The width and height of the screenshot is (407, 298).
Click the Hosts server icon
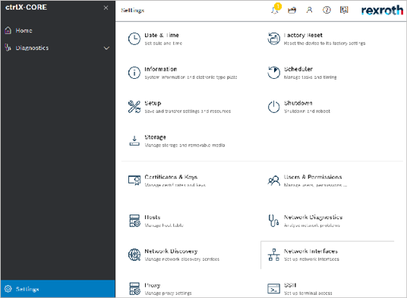(x=134, y=221)
